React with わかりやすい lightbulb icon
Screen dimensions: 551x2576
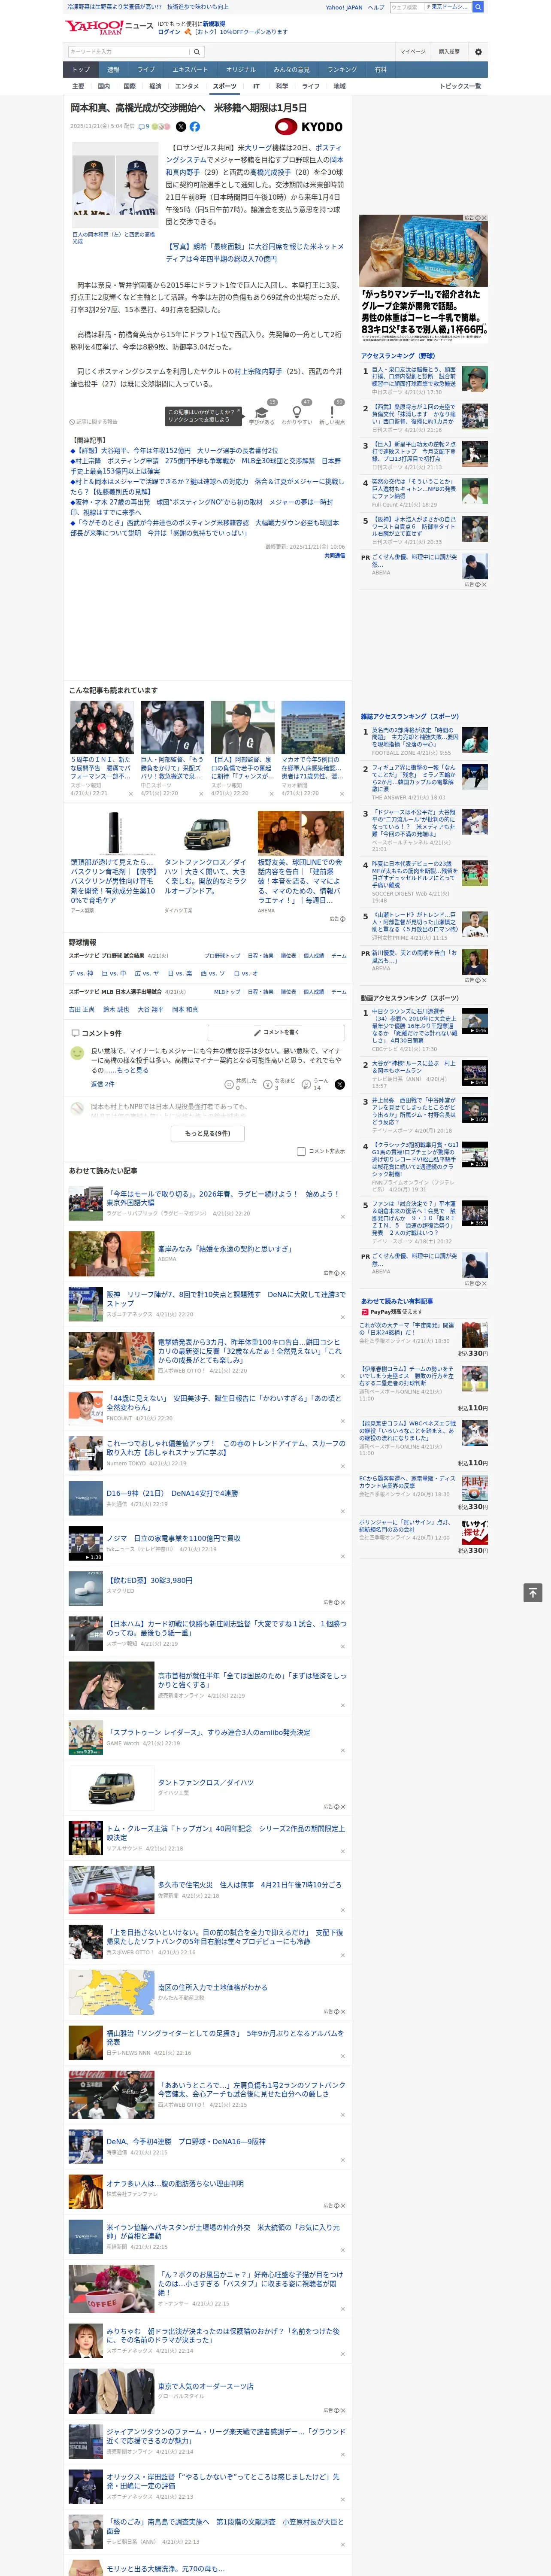point(297,412)
